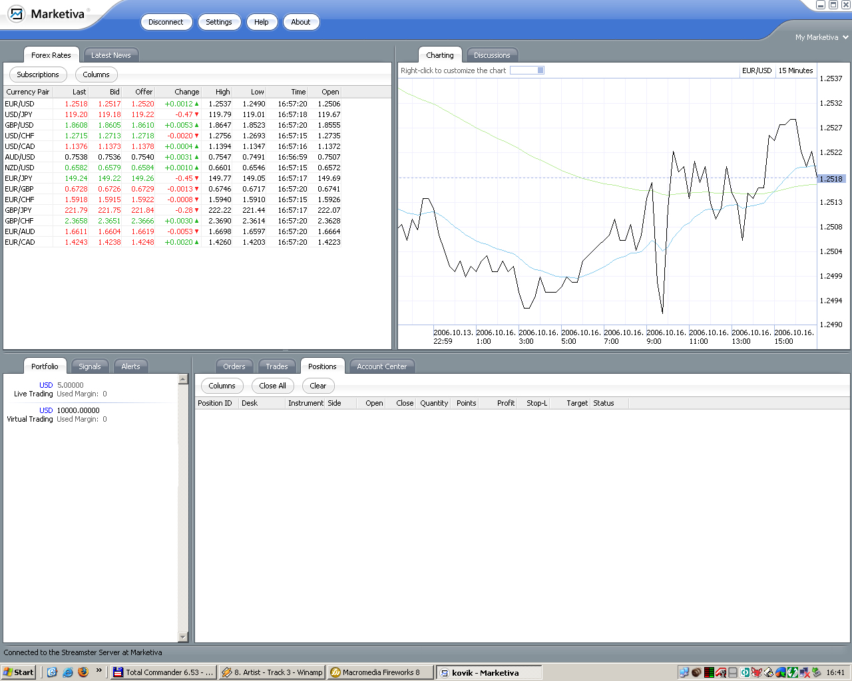Viewport: 852px width, 681px height.
Task: Change the 15 Minutes chart interval
Action: [x=795, y=70]
